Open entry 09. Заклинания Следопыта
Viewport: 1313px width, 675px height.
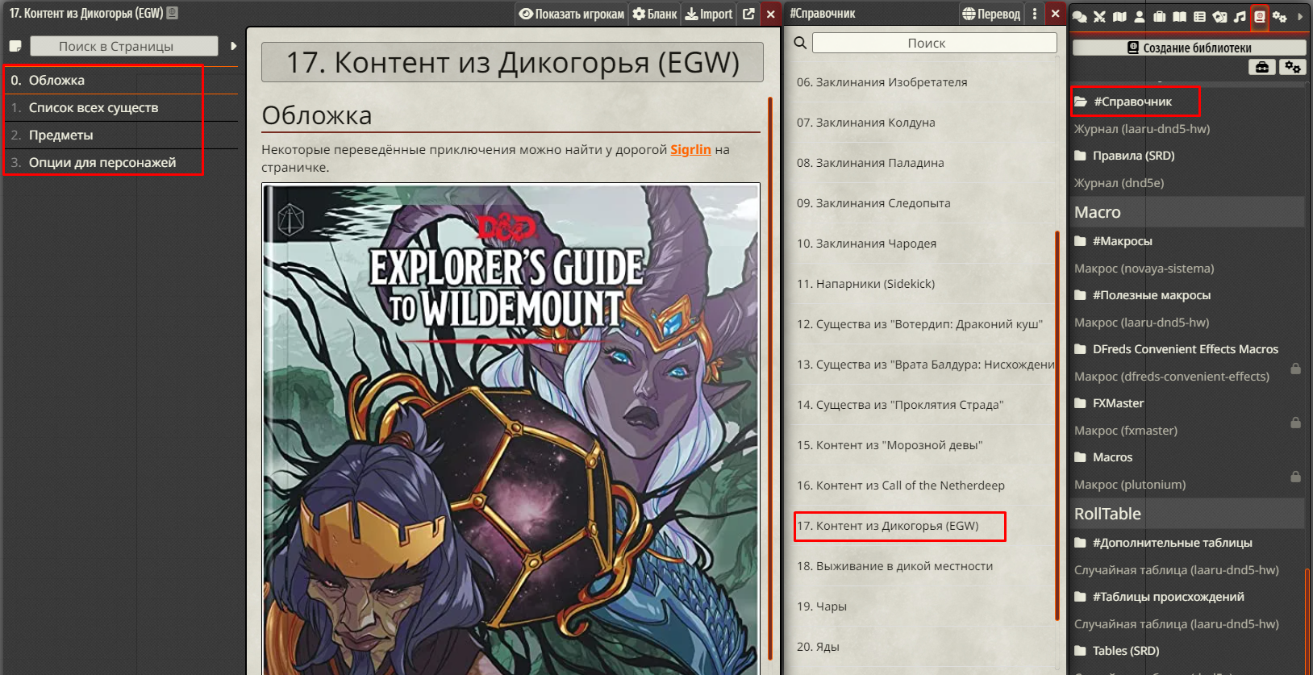923,203
